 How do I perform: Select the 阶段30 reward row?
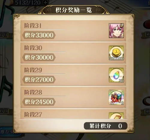click(x=73, y=53)
